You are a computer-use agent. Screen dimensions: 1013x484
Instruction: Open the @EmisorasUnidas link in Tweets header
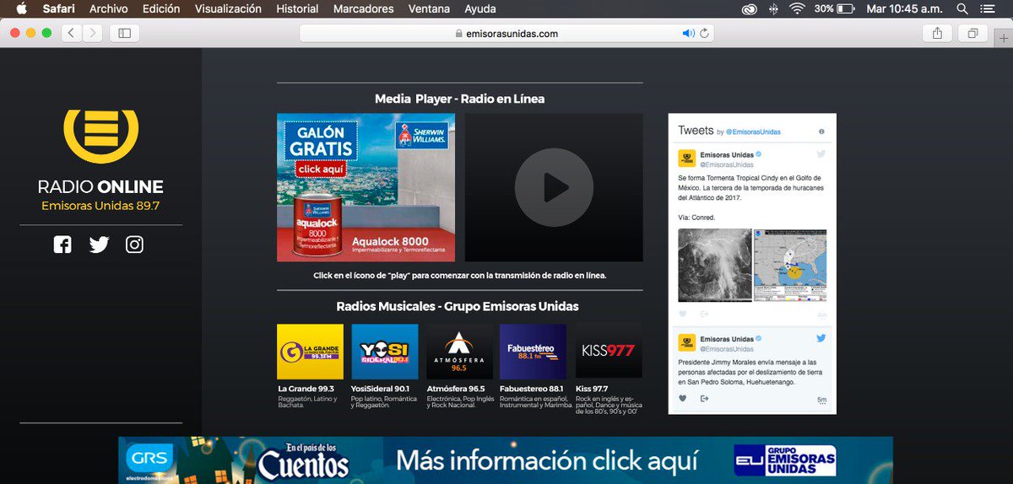coord(753,132)
